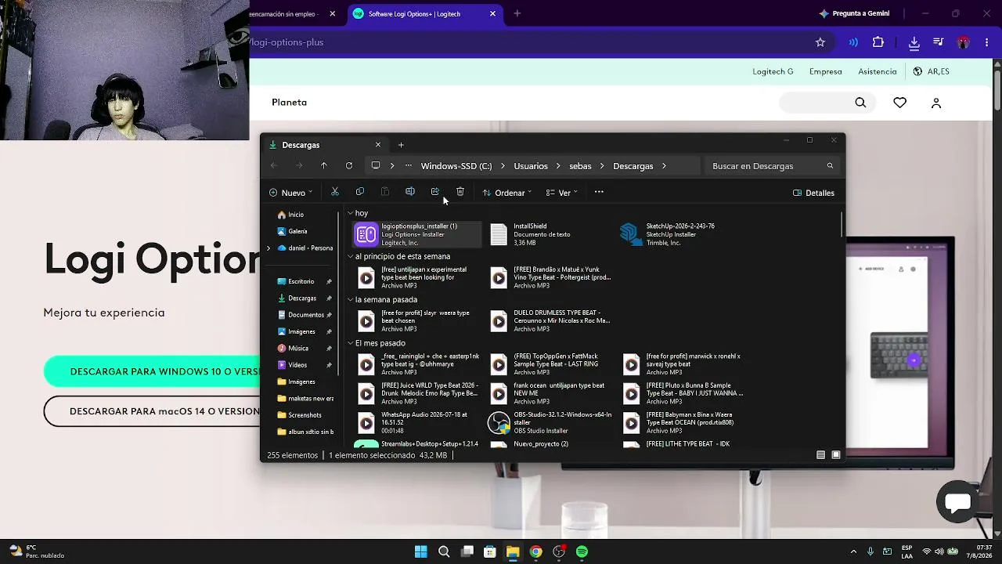Open a new Chrome tab

click(517, 13)
